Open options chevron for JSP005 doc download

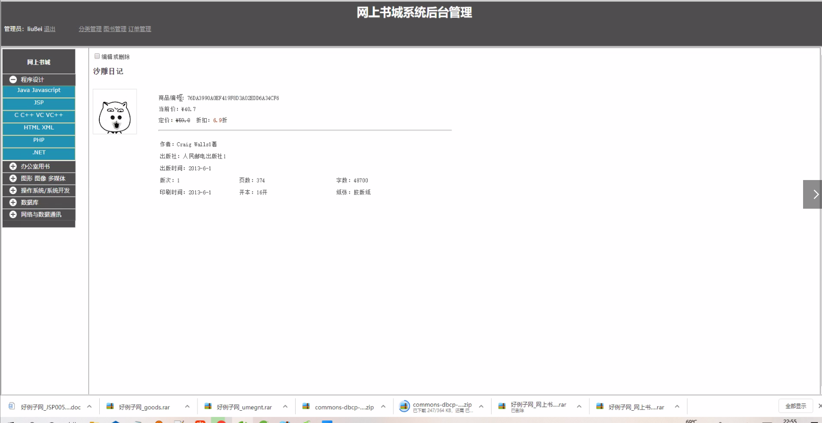89,407
